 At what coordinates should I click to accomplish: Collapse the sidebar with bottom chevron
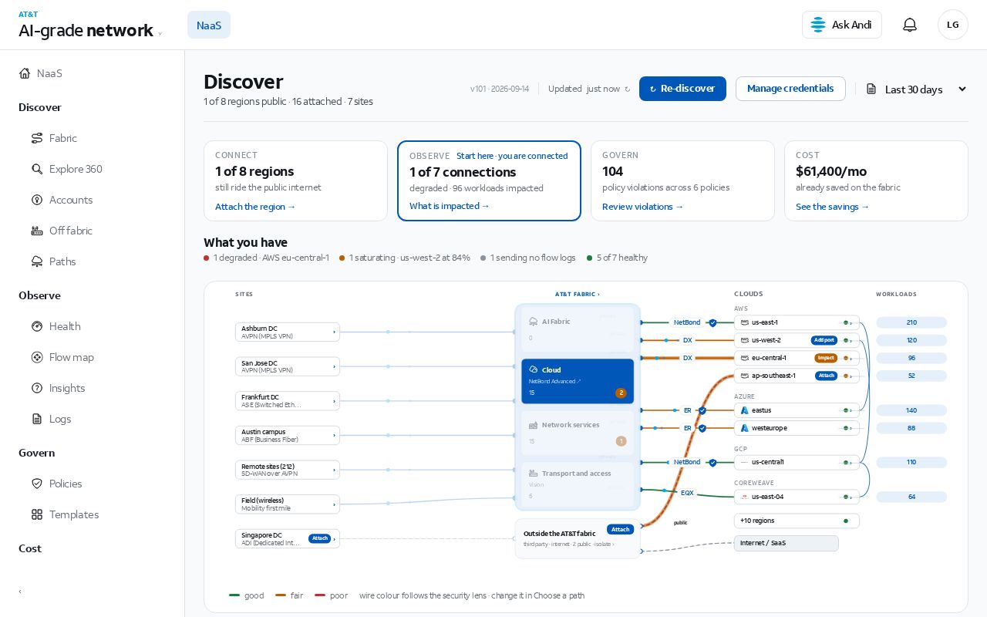pyautogui.click(x=20, y=592)
